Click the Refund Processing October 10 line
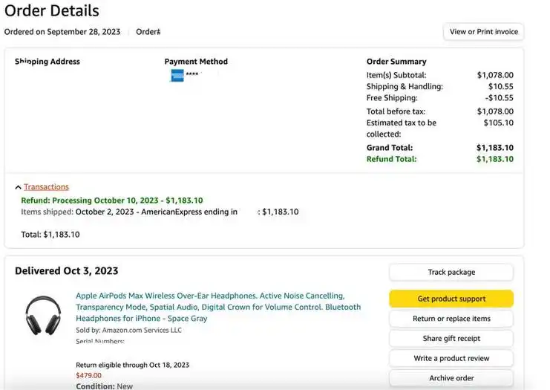 pos(112,201)
